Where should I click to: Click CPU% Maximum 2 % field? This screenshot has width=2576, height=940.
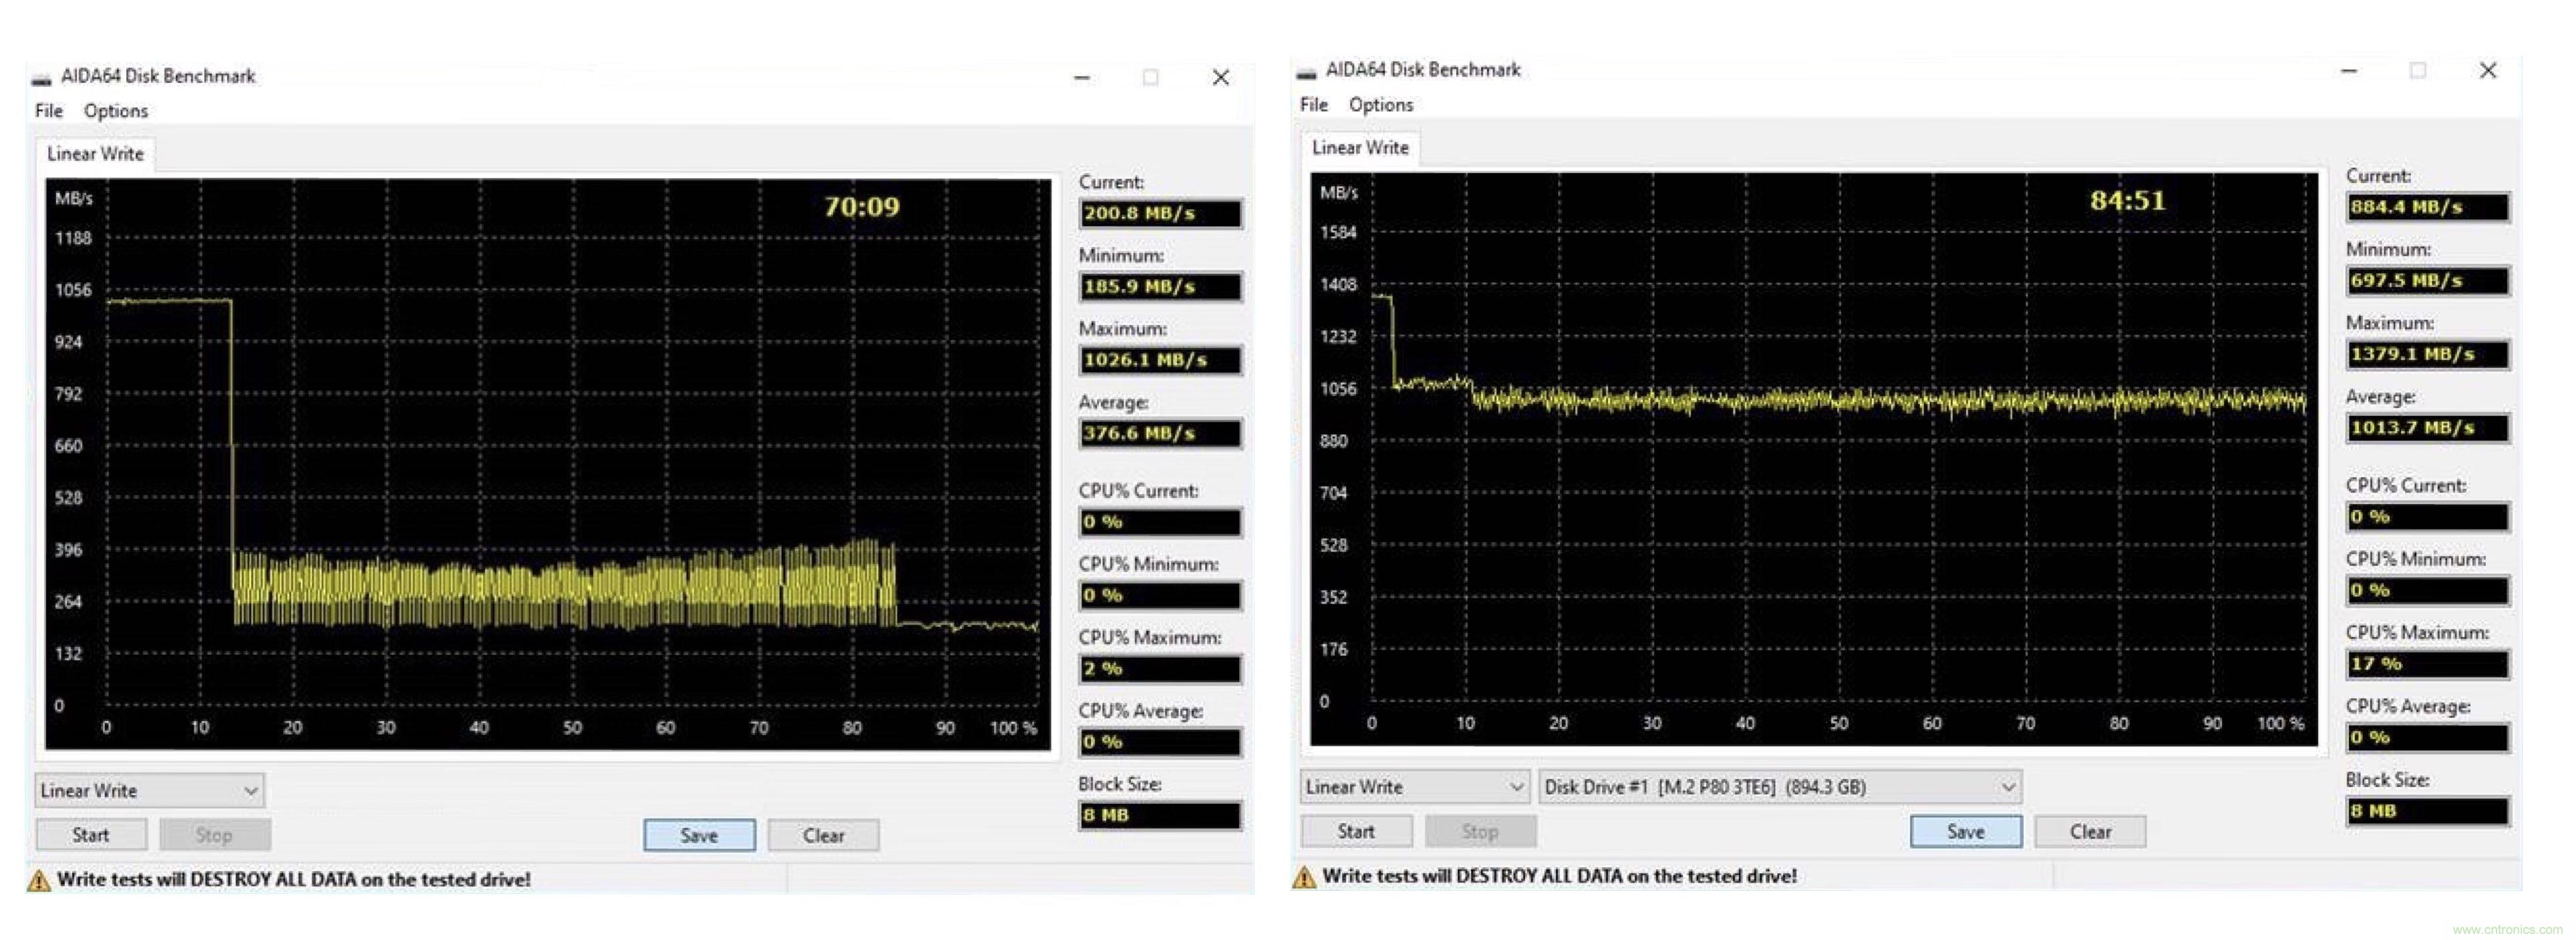tap(1160, 668)
